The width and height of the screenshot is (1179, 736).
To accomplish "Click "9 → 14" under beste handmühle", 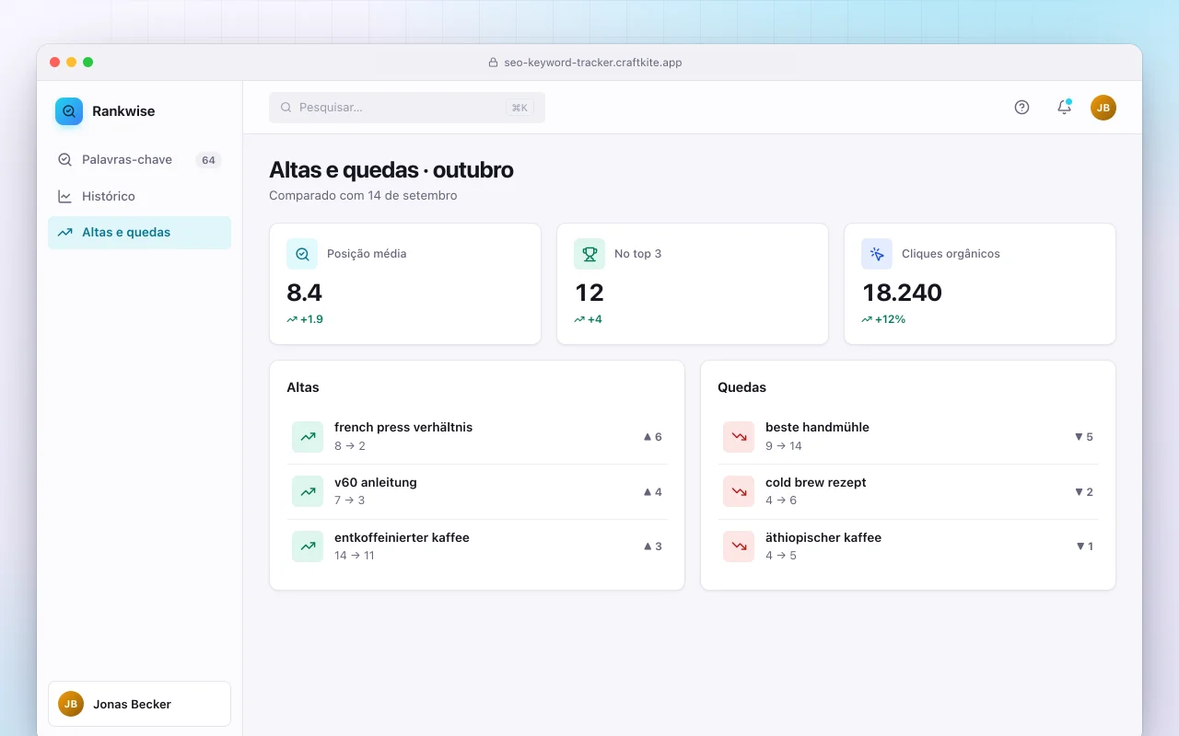I will [784, 445].
